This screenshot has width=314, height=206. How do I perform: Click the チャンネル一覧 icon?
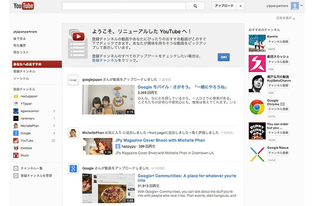16,168
